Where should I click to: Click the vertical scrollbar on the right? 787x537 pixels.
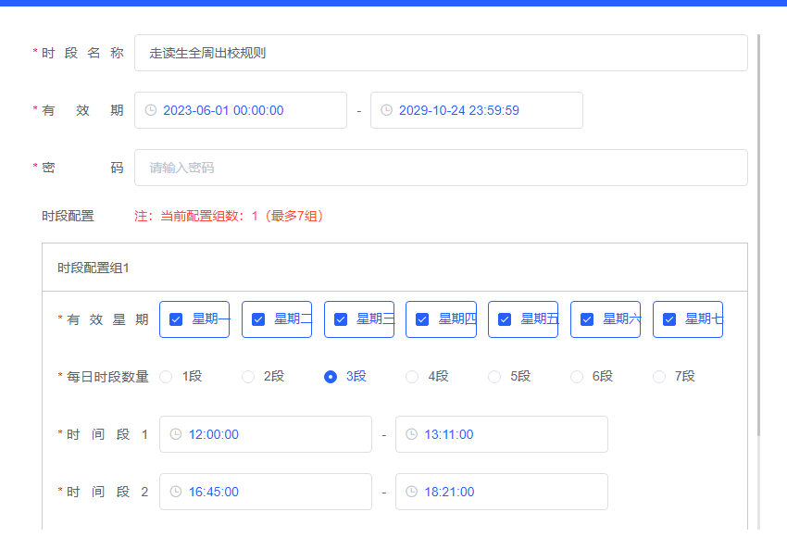coord(759,231)
